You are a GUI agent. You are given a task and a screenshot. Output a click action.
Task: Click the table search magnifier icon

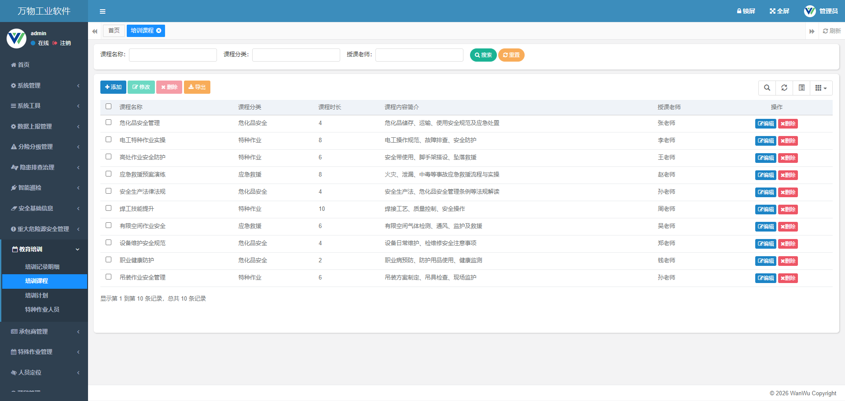click(x=767, y=88)
